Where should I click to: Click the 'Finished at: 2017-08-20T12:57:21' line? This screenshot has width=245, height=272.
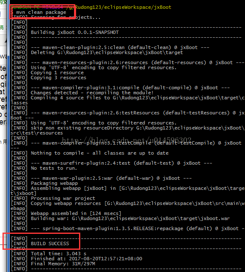coord(77,259)
